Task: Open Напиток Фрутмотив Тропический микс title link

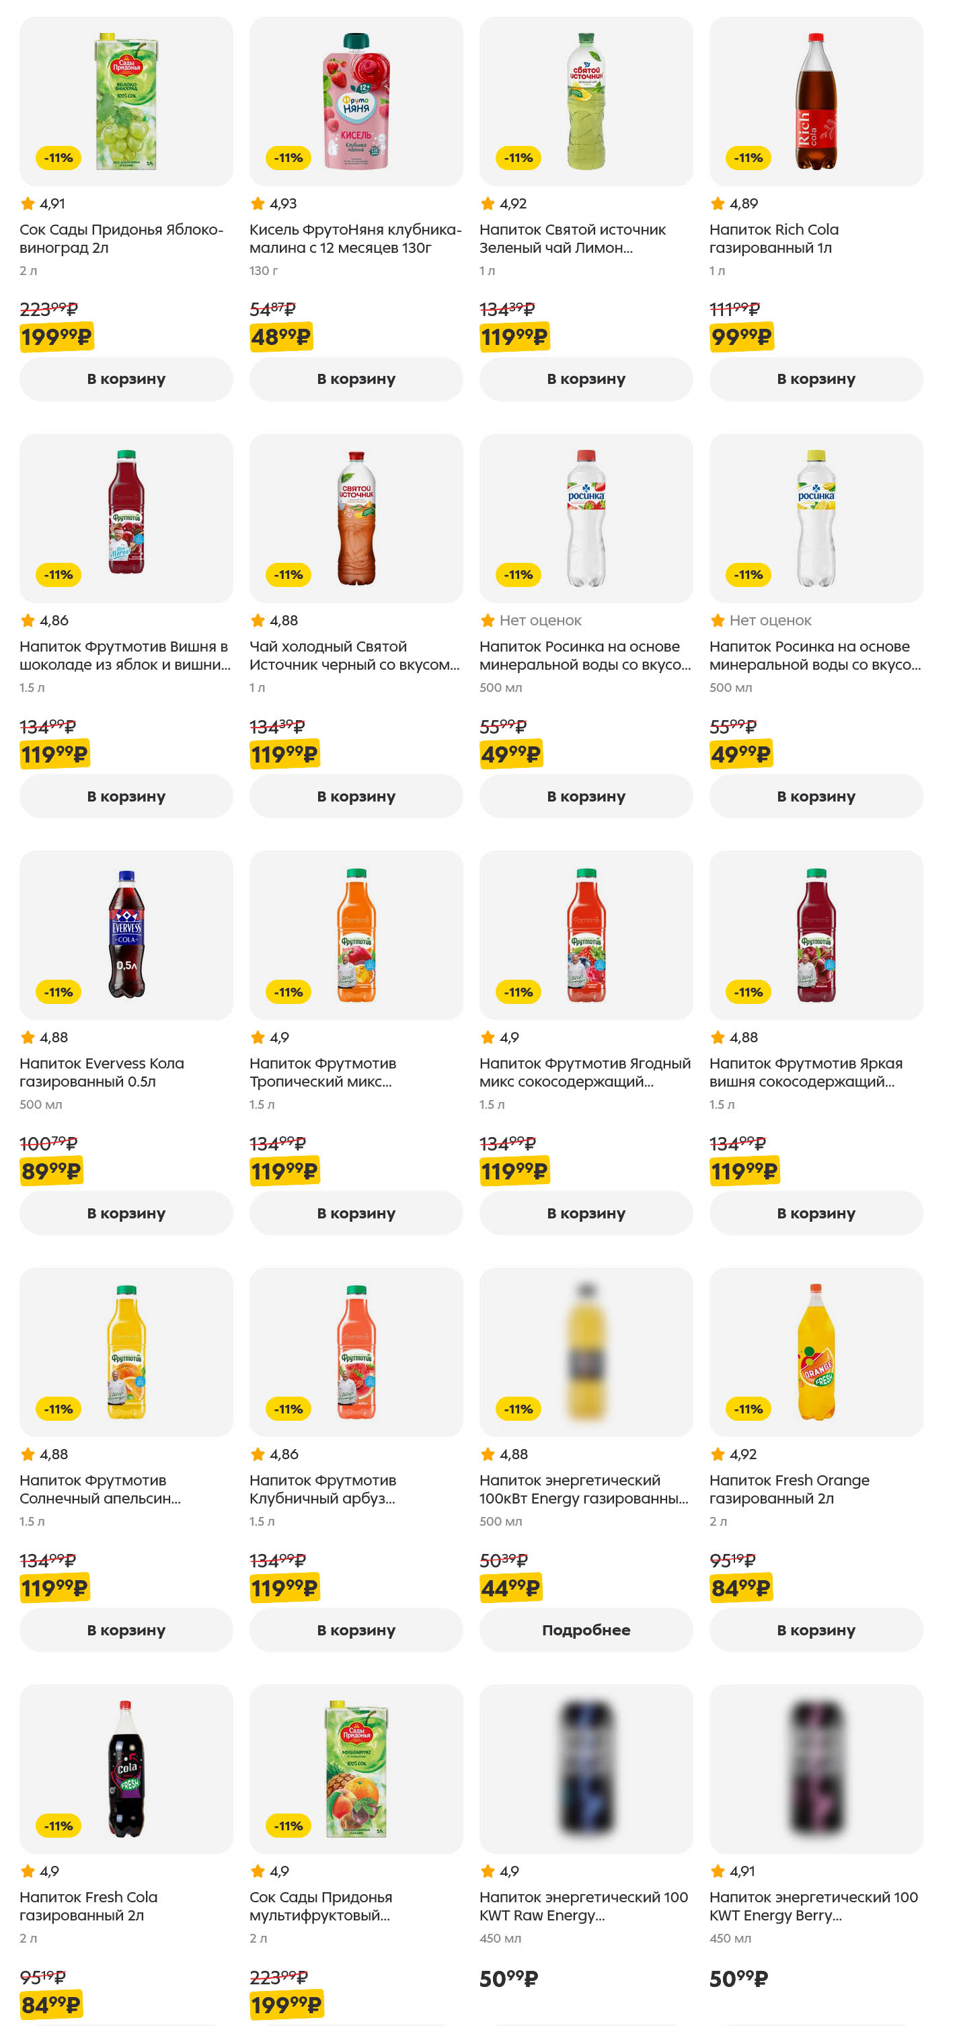Action: (322, 1072)
